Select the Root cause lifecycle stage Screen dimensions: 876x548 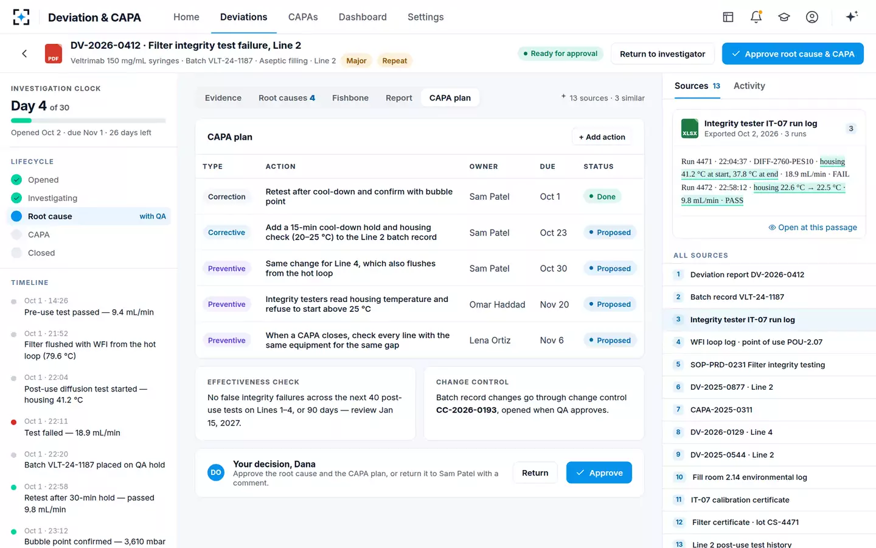pos(89,216)
